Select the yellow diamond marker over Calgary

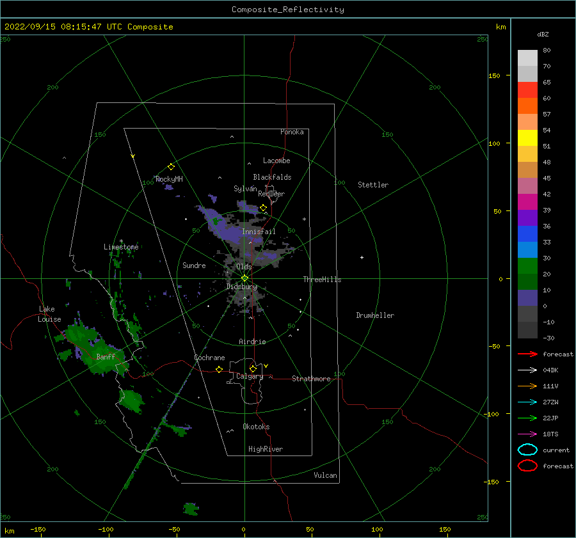(x=253, y=368)
